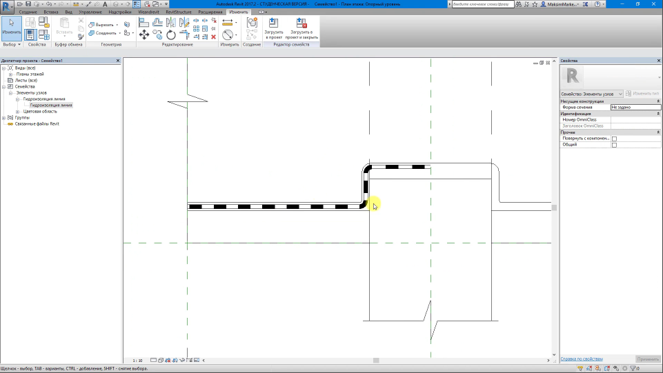The height and width of the screenshot is (373, 663).
Task: Click Загрузить в проект и закрыть button
Action: click(x=301, y=28)
